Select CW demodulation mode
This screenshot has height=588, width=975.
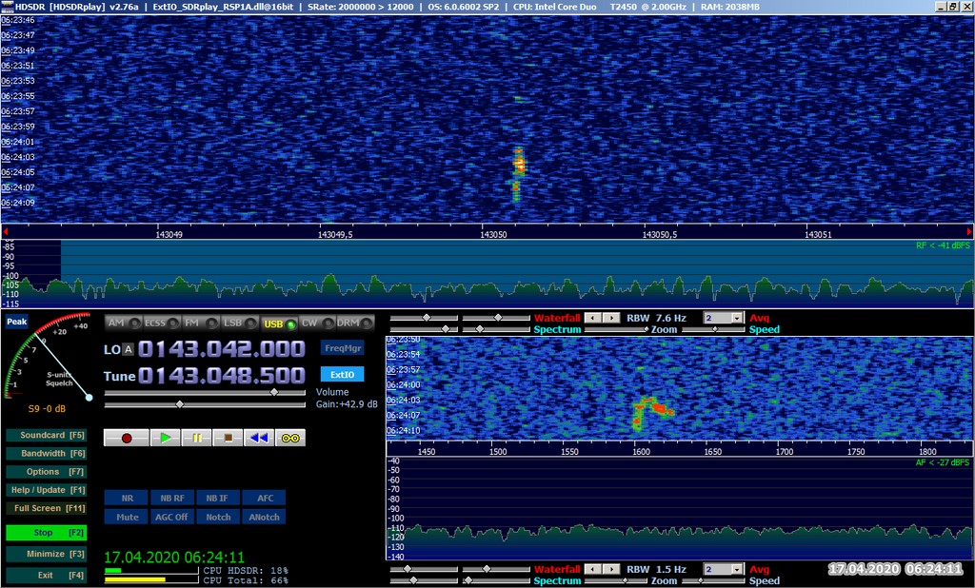(317, 323)
